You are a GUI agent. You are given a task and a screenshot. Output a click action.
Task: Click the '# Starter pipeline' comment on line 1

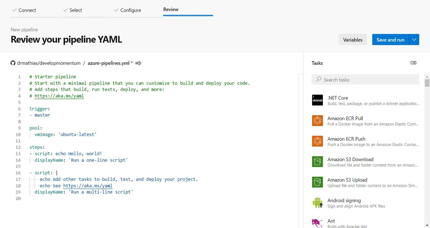pos(53,77)
